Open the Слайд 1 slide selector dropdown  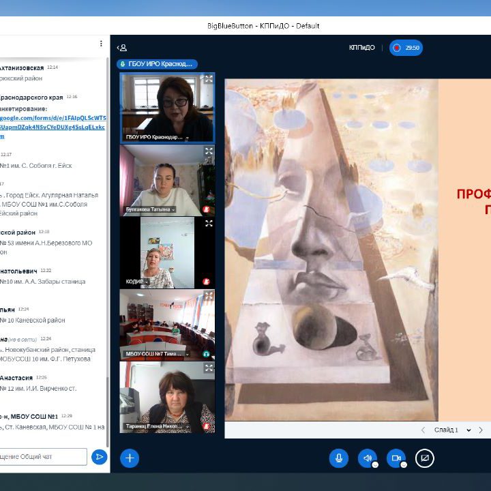447,430
